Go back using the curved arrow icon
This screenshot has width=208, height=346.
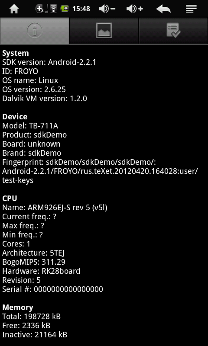coord(163,9)
